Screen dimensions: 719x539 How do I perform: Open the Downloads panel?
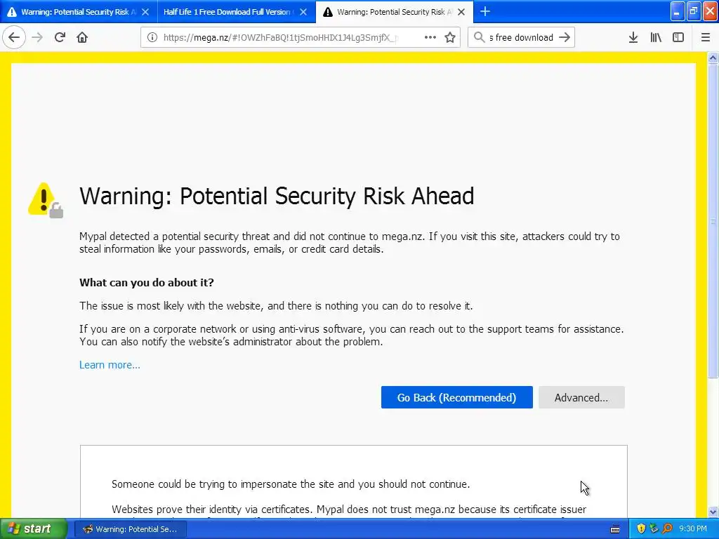click(x=633, y=38)
